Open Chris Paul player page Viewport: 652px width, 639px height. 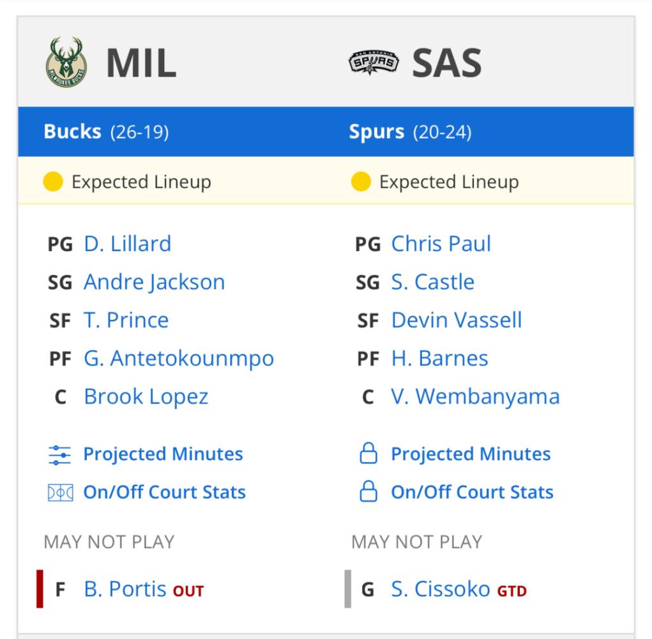(441, 244)
